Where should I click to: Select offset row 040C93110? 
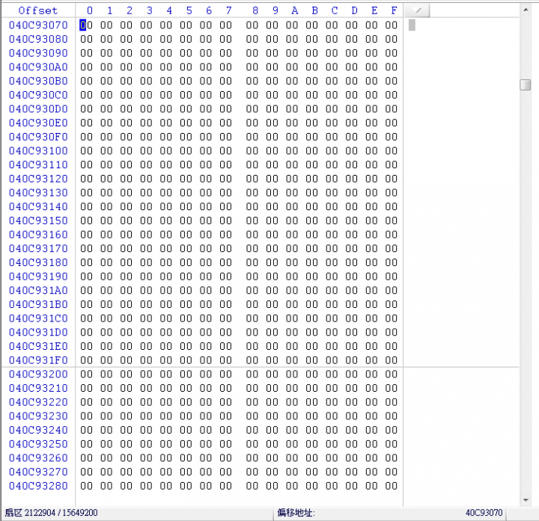coord(38,164)
